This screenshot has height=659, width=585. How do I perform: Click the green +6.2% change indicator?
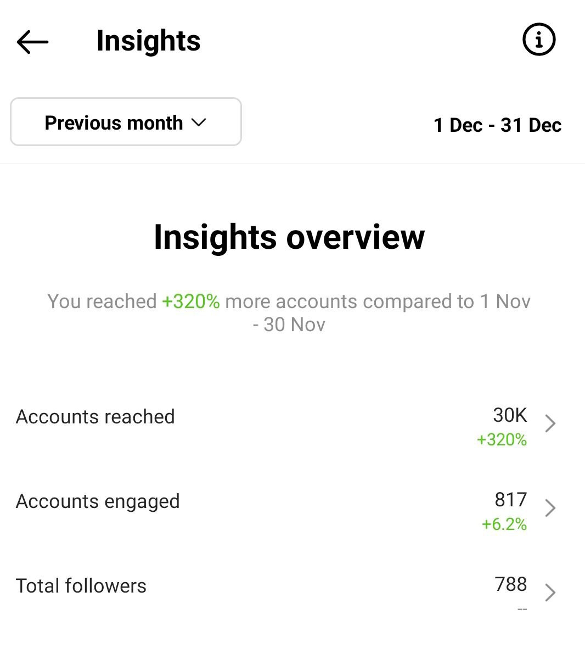(504, 524)
